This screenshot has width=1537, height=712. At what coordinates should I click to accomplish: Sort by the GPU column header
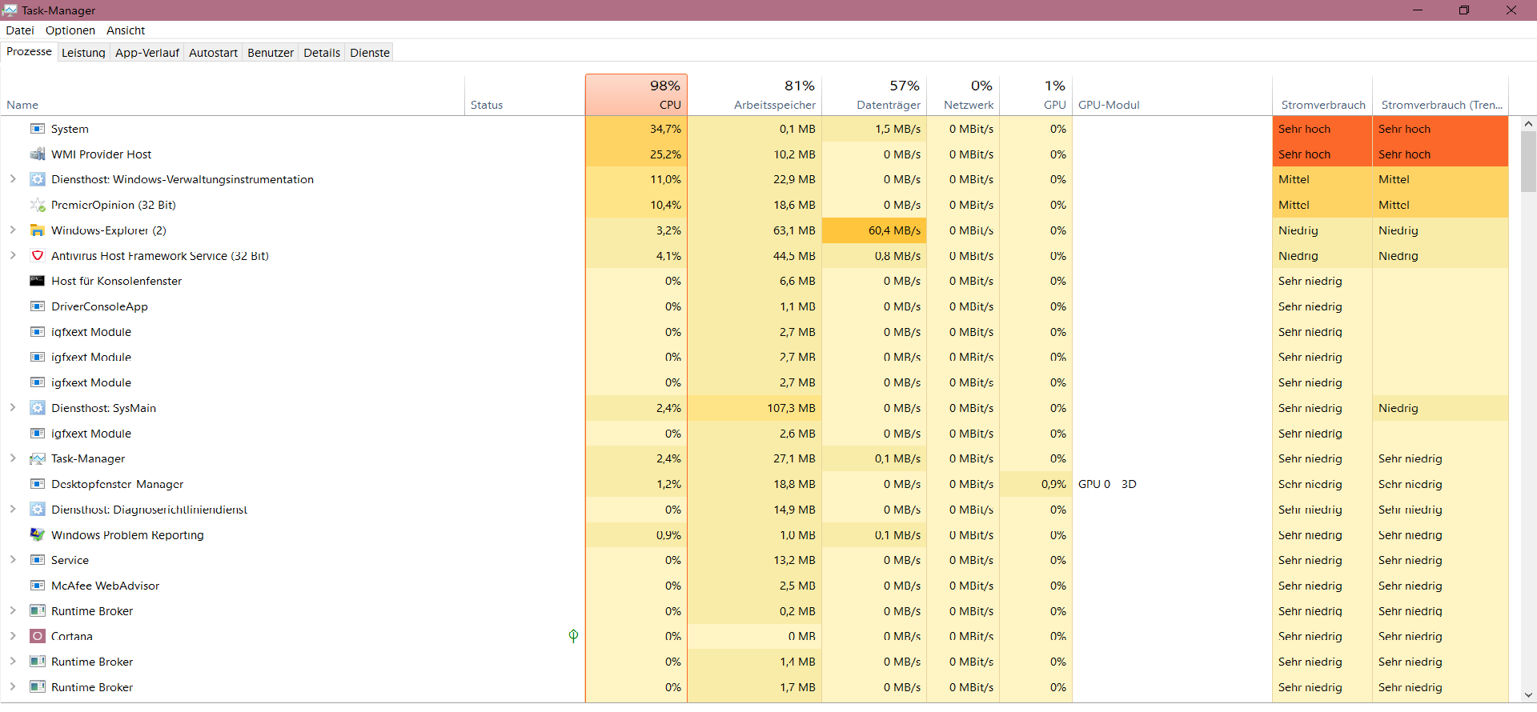1036,95
